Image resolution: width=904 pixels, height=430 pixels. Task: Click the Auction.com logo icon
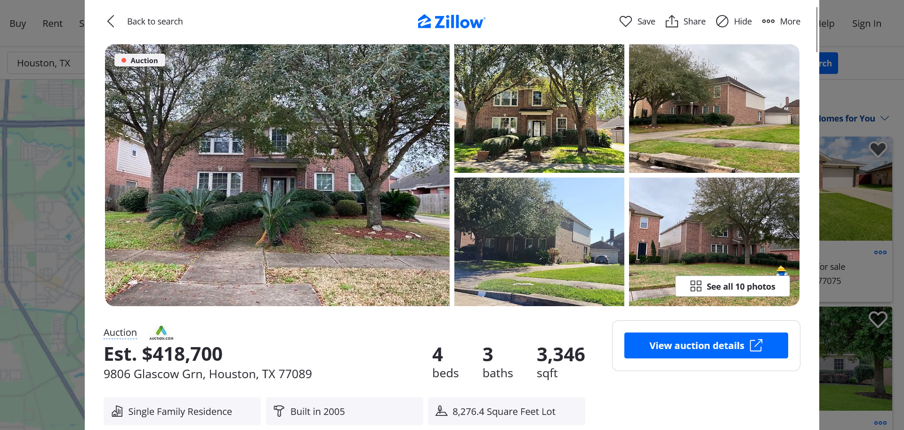[x=161, y=333]
